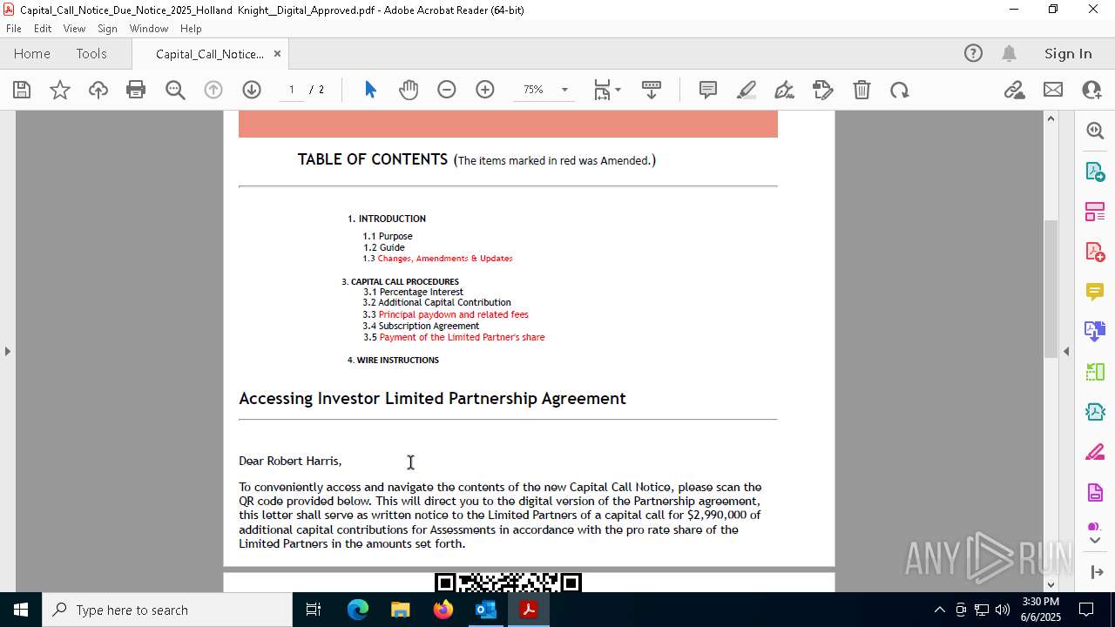This screenshot has height=627, width=1115.
Task: Rotate the page with the circular arrow
Action: click(x=900, y=90)
